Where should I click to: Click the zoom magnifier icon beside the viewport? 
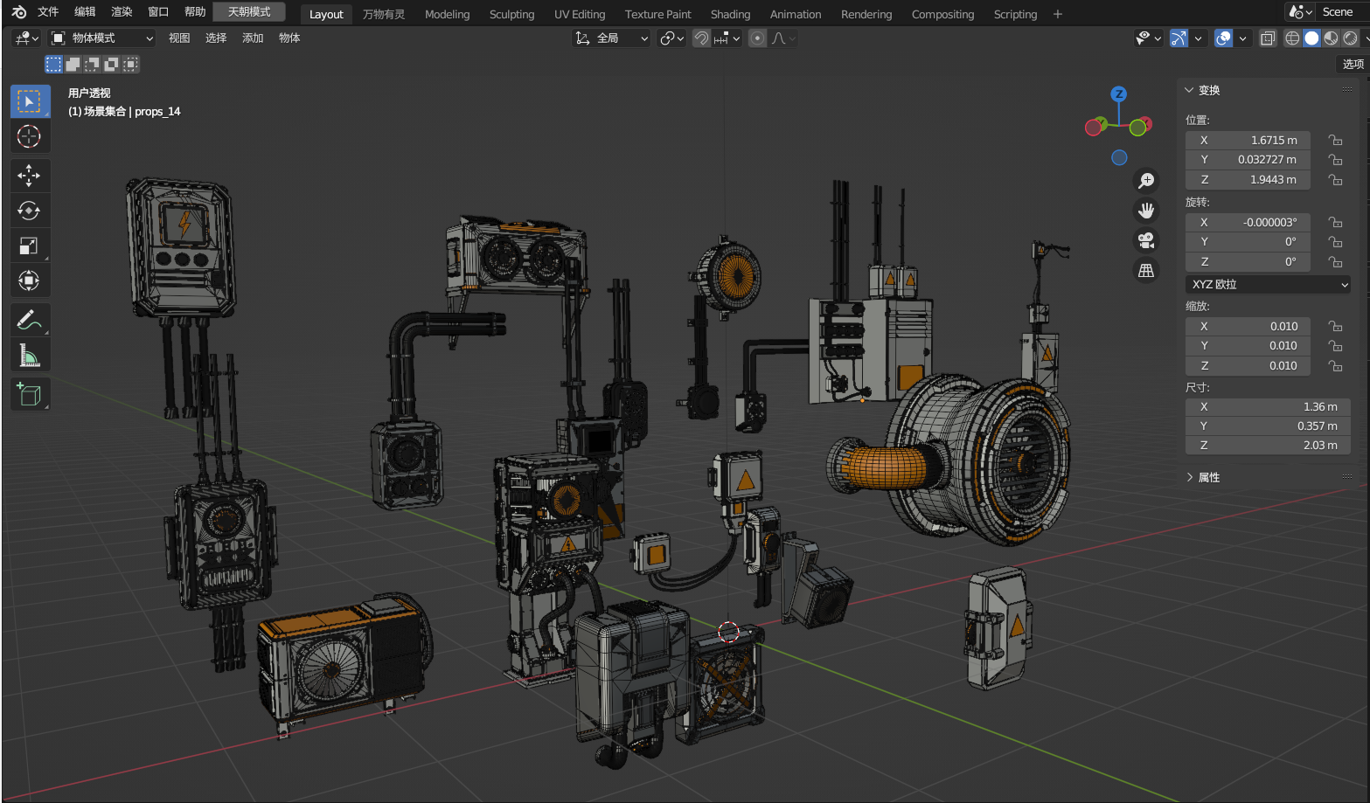(x=1146, y=180)
